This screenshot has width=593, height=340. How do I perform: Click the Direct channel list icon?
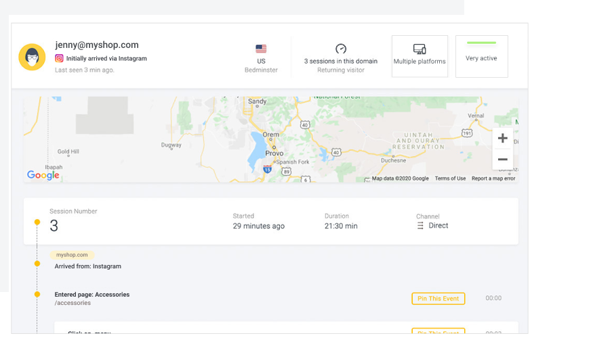pos(420,226)
